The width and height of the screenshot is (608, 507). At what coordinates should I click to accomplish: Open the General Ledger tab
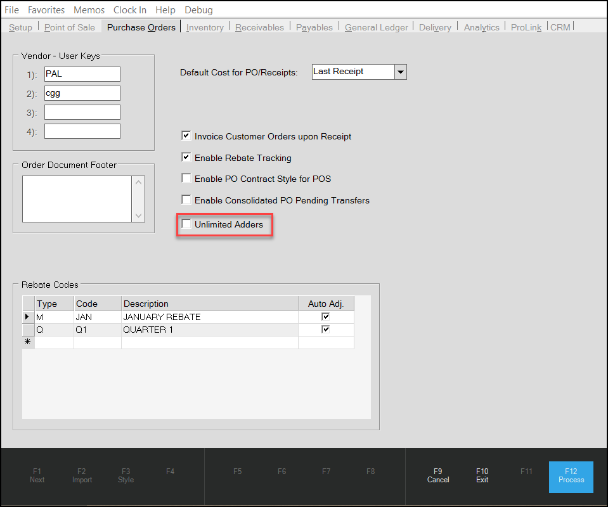pyautogui.click(x=376, y=27)
